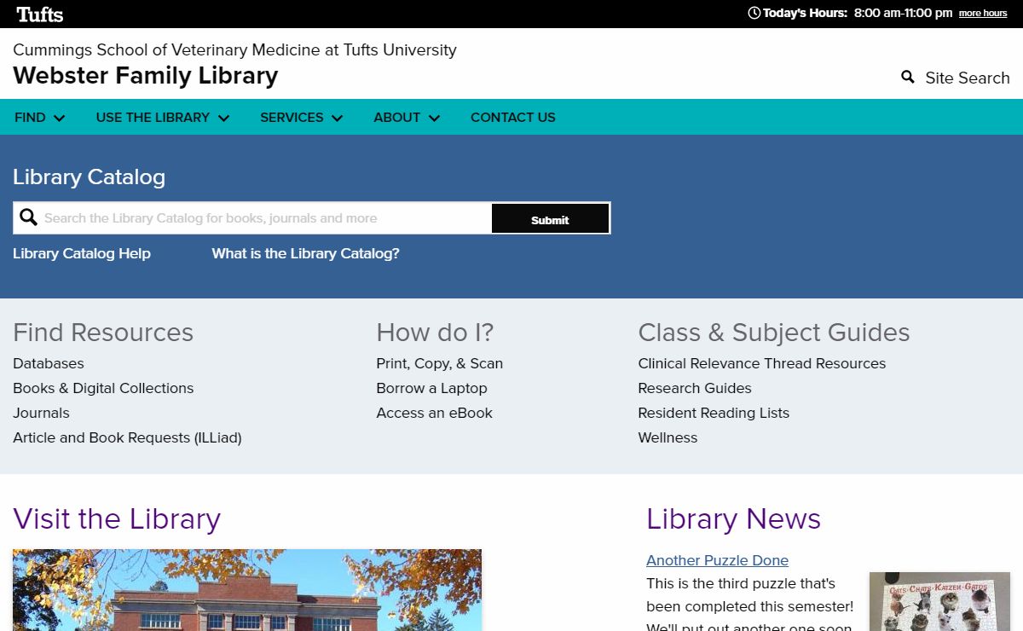Open the more hours link
The height and width of the screenshot is (631, 1023).
pyautogui.click(x=983, y=14)
